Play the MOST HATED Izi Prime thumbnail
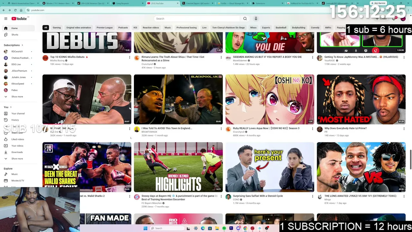 [x=361, y=99]
